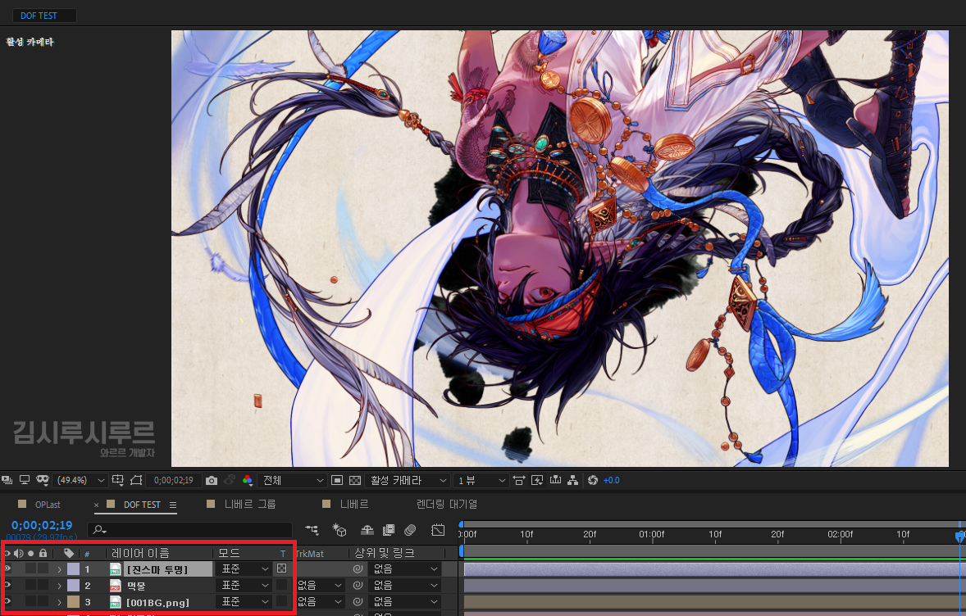
Task: Open the DOF TEST panel menu icon
Action: click(173, 505)
